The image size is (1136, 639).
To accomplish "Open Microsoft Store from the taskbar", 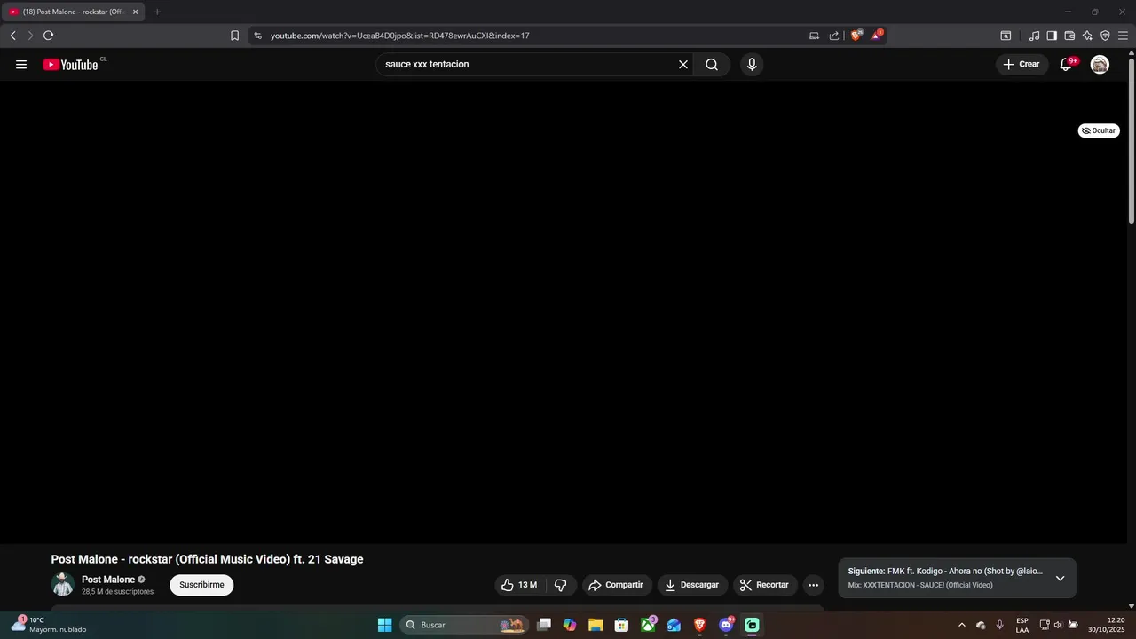I will tap(622, 625).
